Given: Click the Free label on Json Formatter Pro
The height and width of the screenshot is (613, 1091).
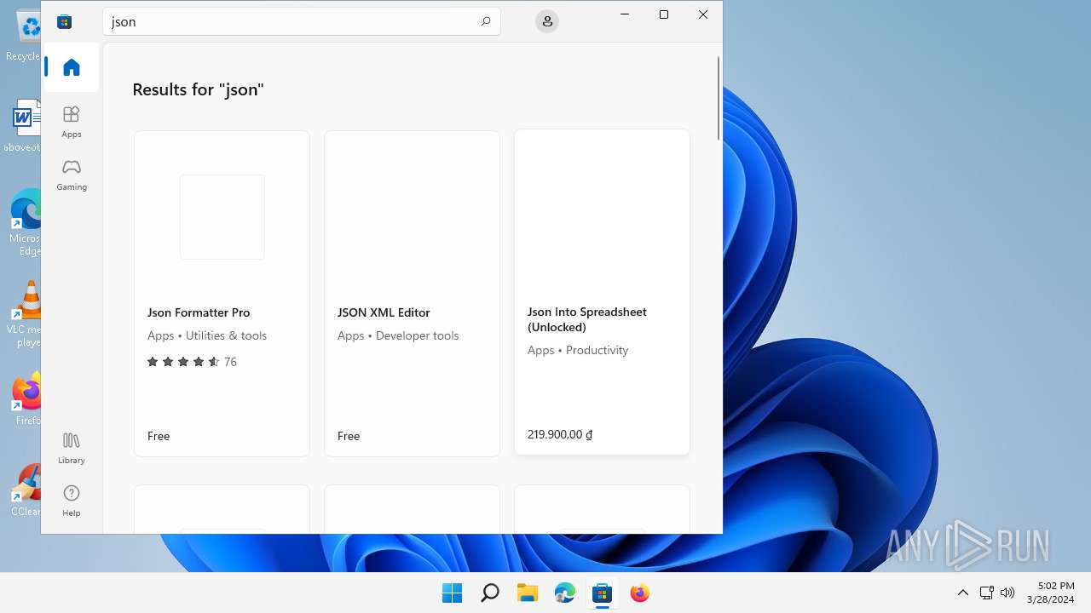Looking at the screenshot, I should (159, 436).
